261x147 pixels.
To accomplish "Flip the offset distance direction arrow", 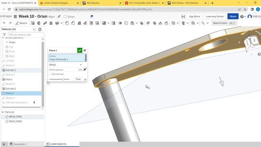I will 85,69.
